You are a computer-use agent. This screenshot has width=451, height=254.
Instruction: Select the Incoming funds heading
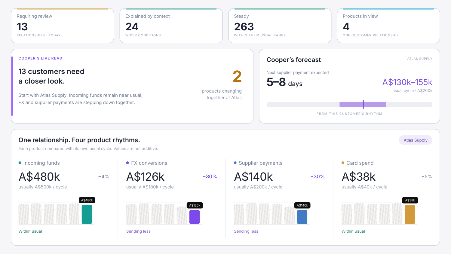41,163
